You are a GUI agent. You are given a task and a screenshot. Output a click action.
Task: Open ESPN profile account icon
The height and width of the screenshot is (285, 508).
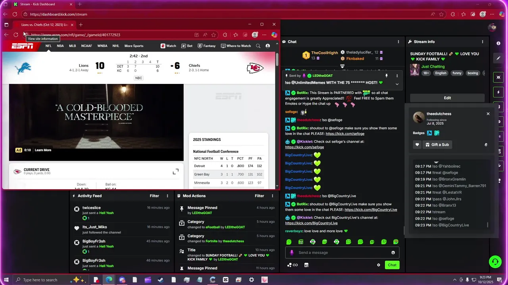268,46
